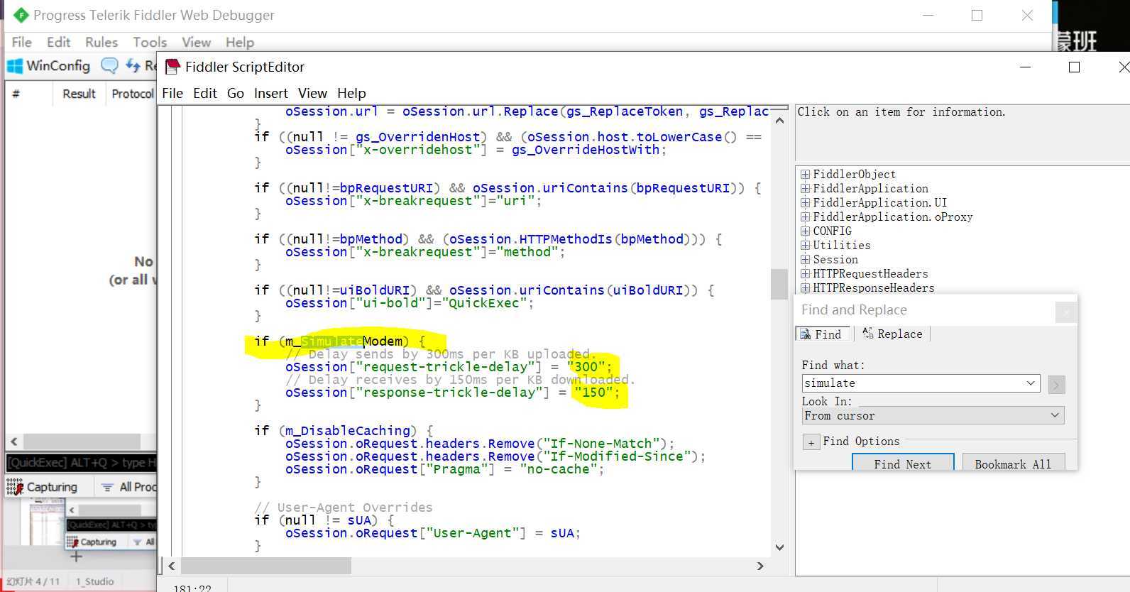Image resolution: width=1130 pixels, height=592 pixels.
Task: Open the View menu in main Fiddler window
Action: point(196,42)
